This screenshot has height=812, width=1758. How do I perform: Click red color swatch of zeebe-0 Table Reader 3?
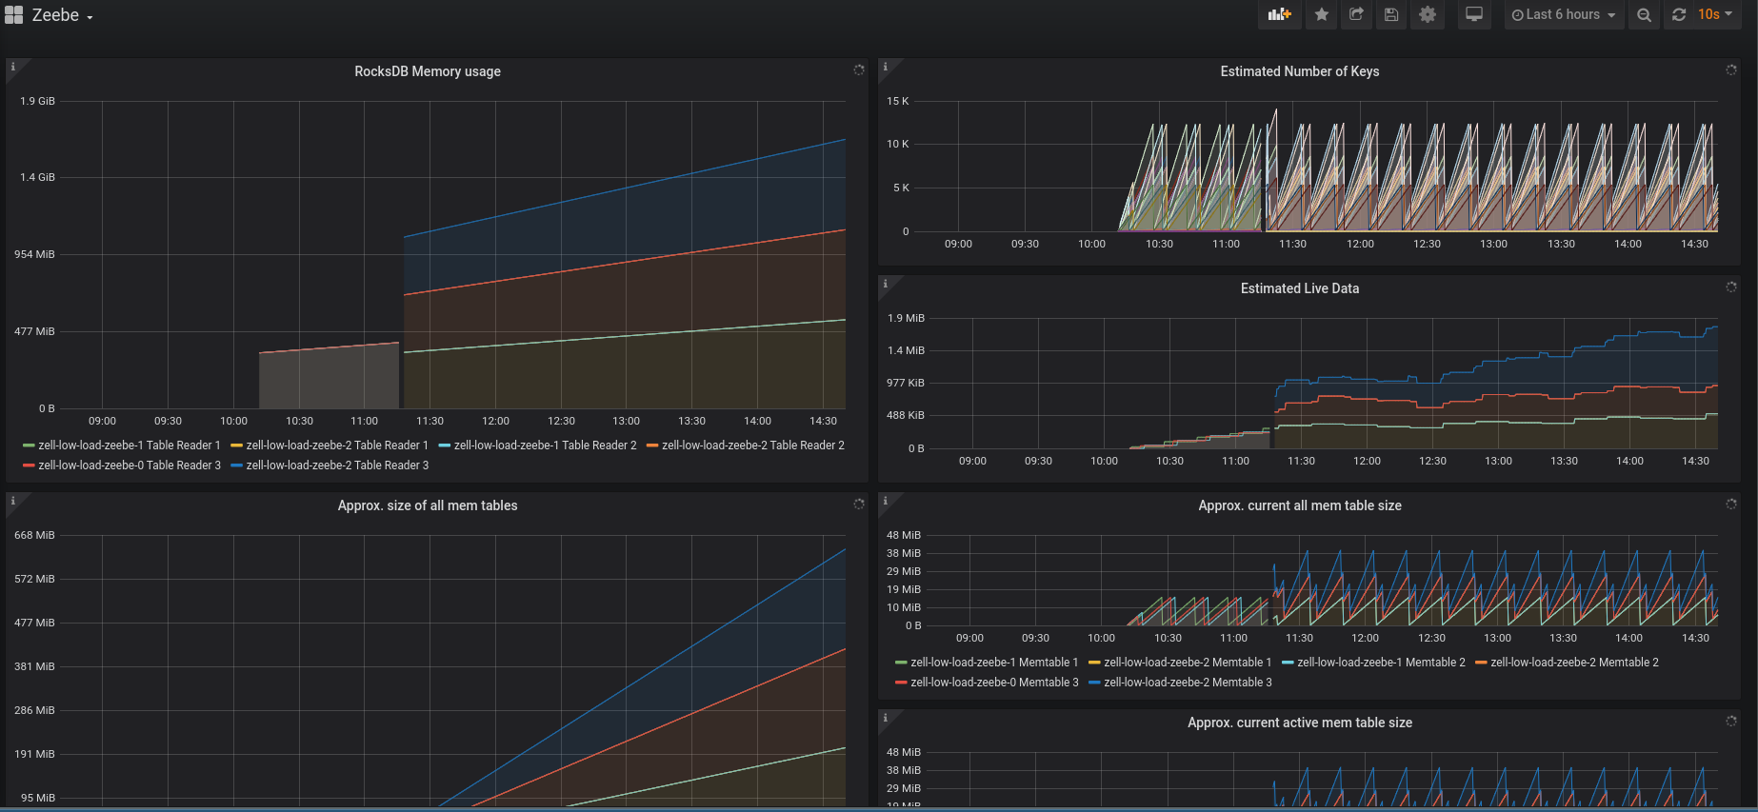pyautogui.click(x=29, y=465)
